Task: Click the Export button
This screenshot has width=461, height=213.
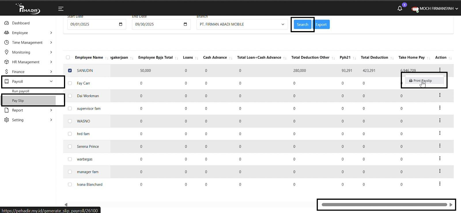Action: (321, 24)
